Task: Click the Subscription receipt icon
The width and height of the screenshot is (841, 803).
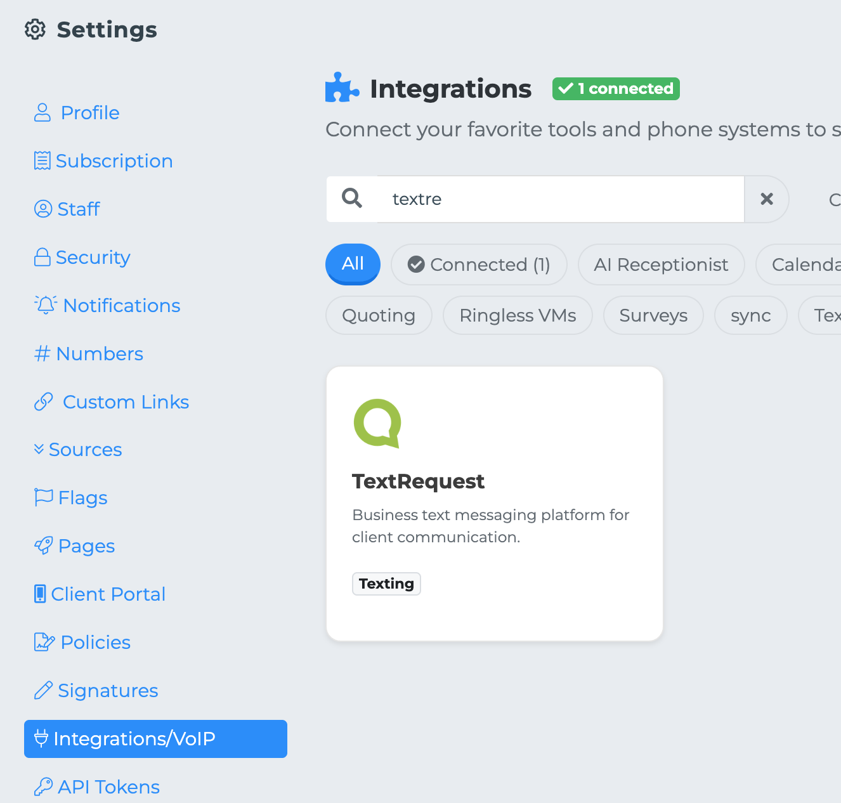Action: [42, 161]
